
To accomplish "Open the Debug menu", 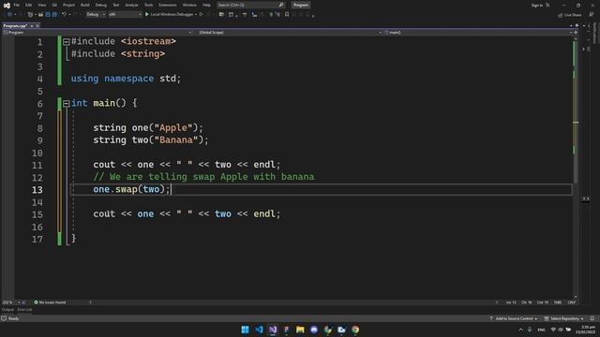I will (x=101, y=5).
